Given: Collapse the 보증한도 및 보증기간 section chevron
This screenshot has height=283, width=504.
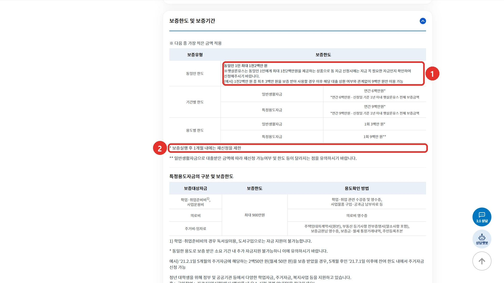Looking at the screenshot, I should 423,21.
